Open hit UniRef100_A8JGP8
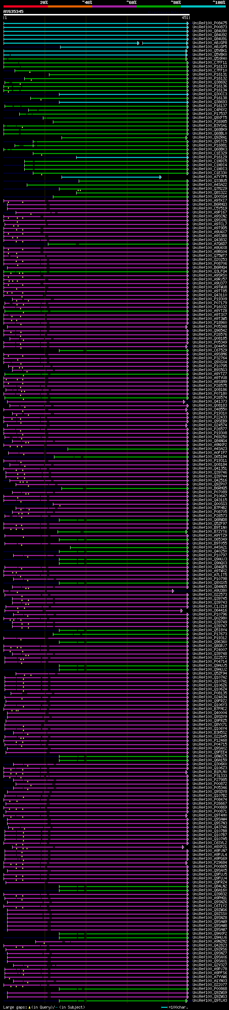 point(210,43)
